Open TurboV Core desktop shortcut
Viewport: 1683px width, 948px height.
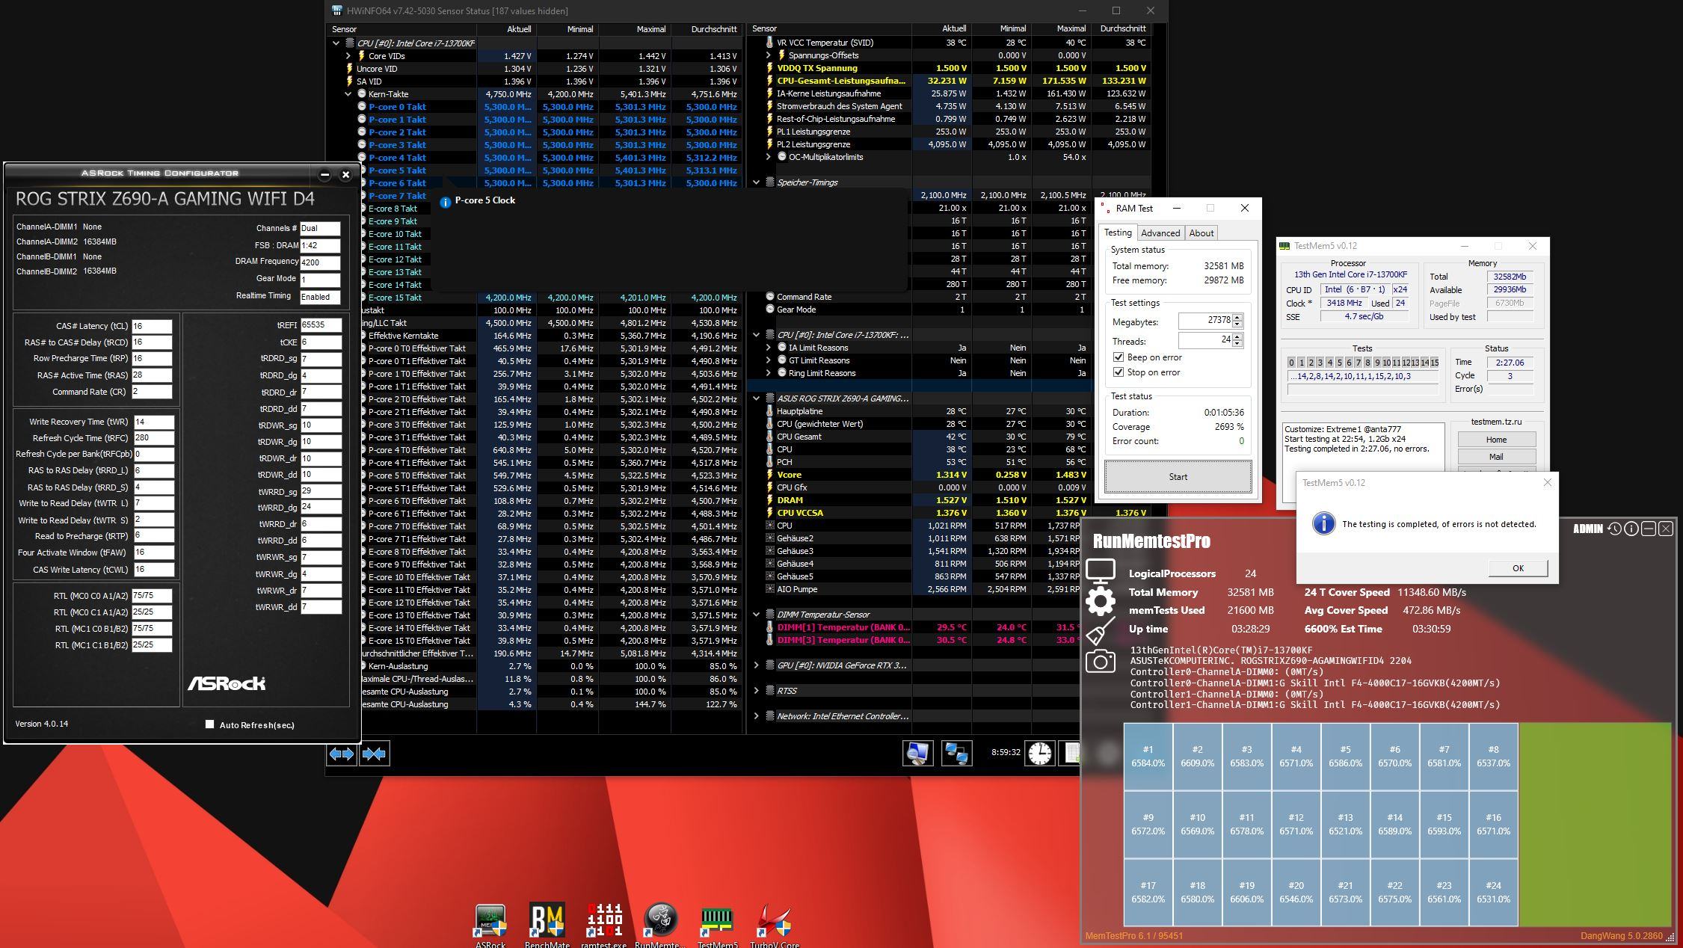click(775, 926)
